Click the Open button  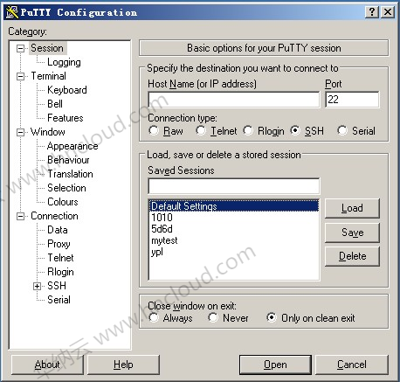pyautogui.click(x=275, y=365)
